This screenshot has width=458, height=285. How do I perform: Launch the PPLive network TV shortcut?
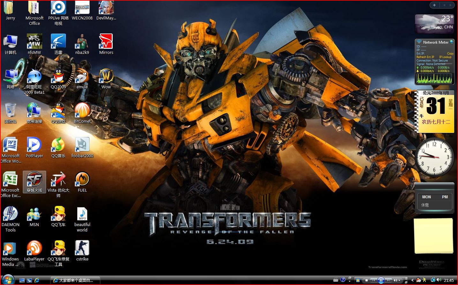pyautogui.click(x=58, y=13)
